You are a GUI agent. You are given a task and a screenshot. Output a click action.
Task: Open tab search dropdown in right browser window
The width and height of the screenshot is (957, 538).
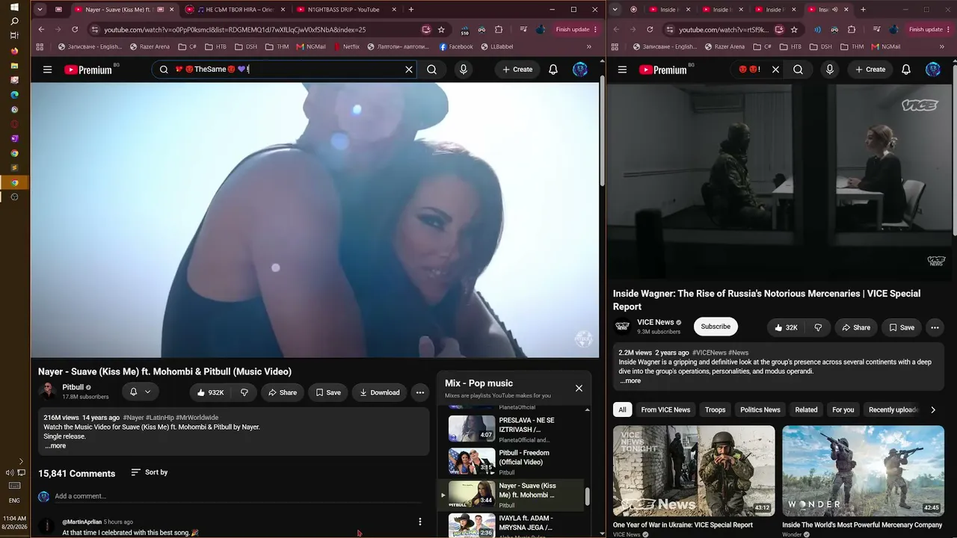point(615,10)
